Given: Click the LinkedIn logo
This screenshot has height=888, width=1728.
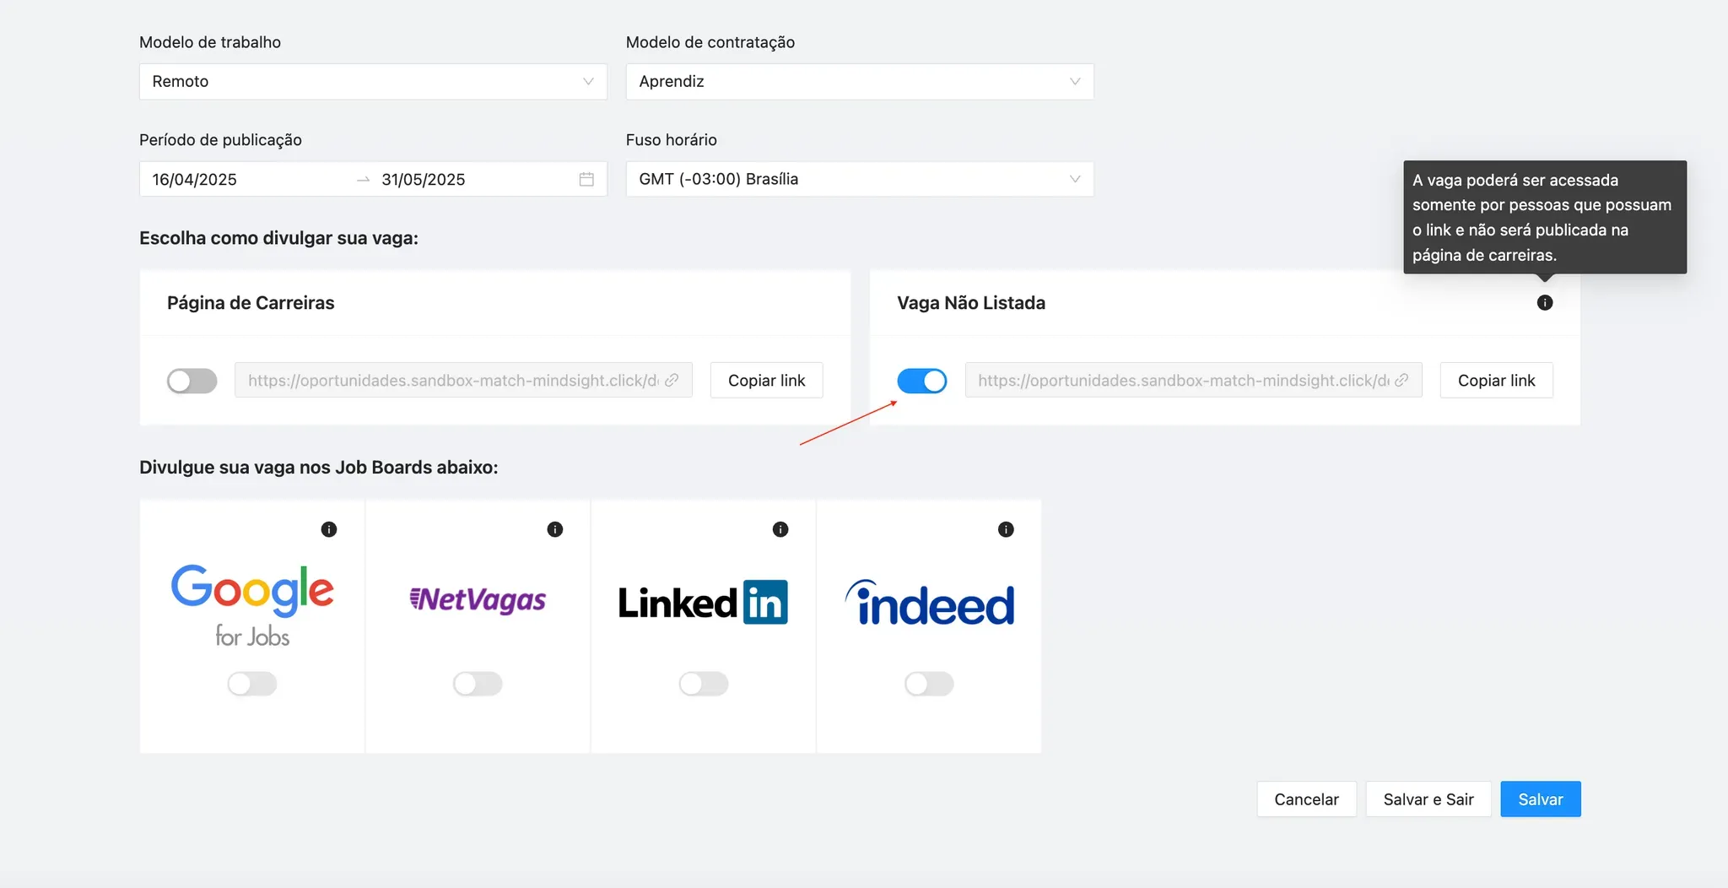Looking at the screenshot, I should coord(703,602).
